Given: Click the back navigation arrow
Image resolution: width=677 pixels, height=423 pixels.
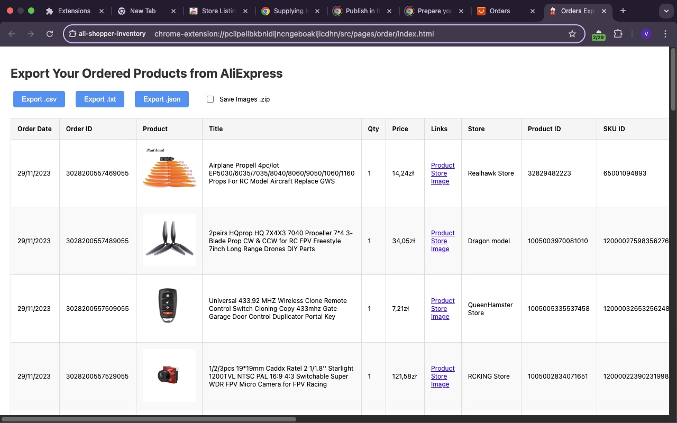Looking at the screenshot, I should pyautogui.click(x=11, y=33).
